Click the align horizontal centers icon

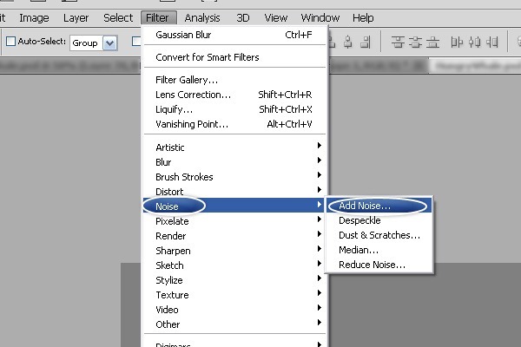tap(346, 41)
